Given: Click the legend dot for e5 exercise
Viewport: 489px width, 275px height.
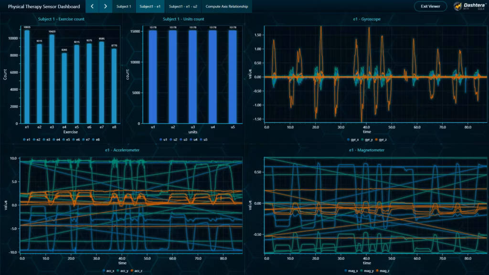Looking at the screenshot, I should click(64, 139).
